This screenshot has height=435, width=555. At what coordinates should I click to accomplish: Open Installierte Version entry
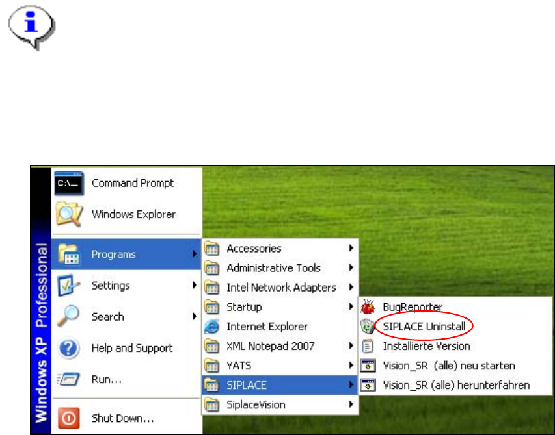tap(455, 346)
